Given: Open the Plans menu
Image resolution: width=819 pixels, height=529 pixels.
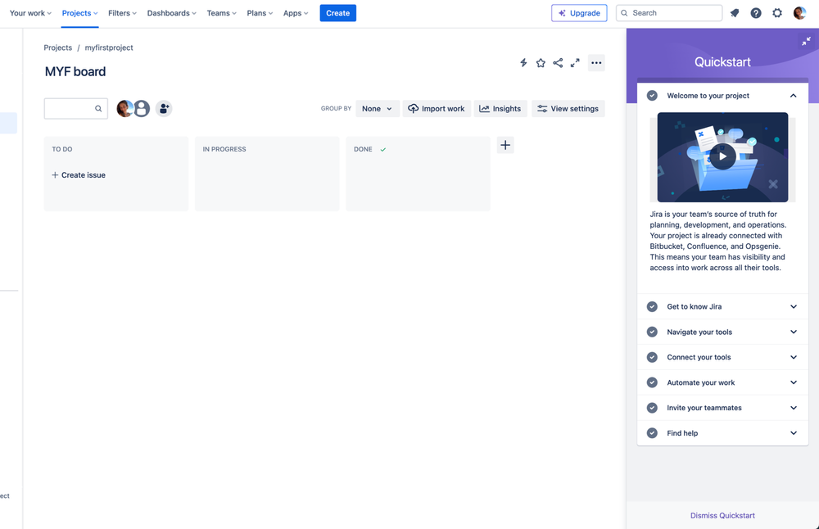Looking at the screenshot, I should point(260,13).
